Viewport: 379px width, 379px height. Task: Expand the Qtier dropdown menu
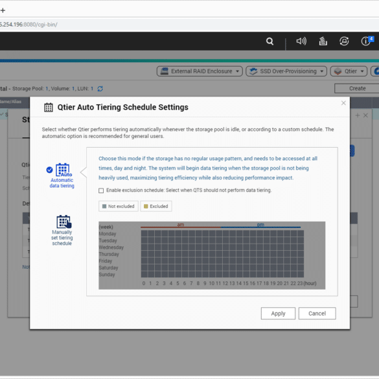tap(349, 71)
